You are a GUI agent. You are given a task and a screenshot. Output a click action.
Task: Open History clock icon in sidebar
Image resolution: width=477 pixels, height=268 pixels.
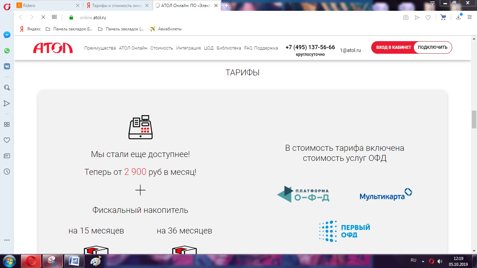click(x=7, y=171)
